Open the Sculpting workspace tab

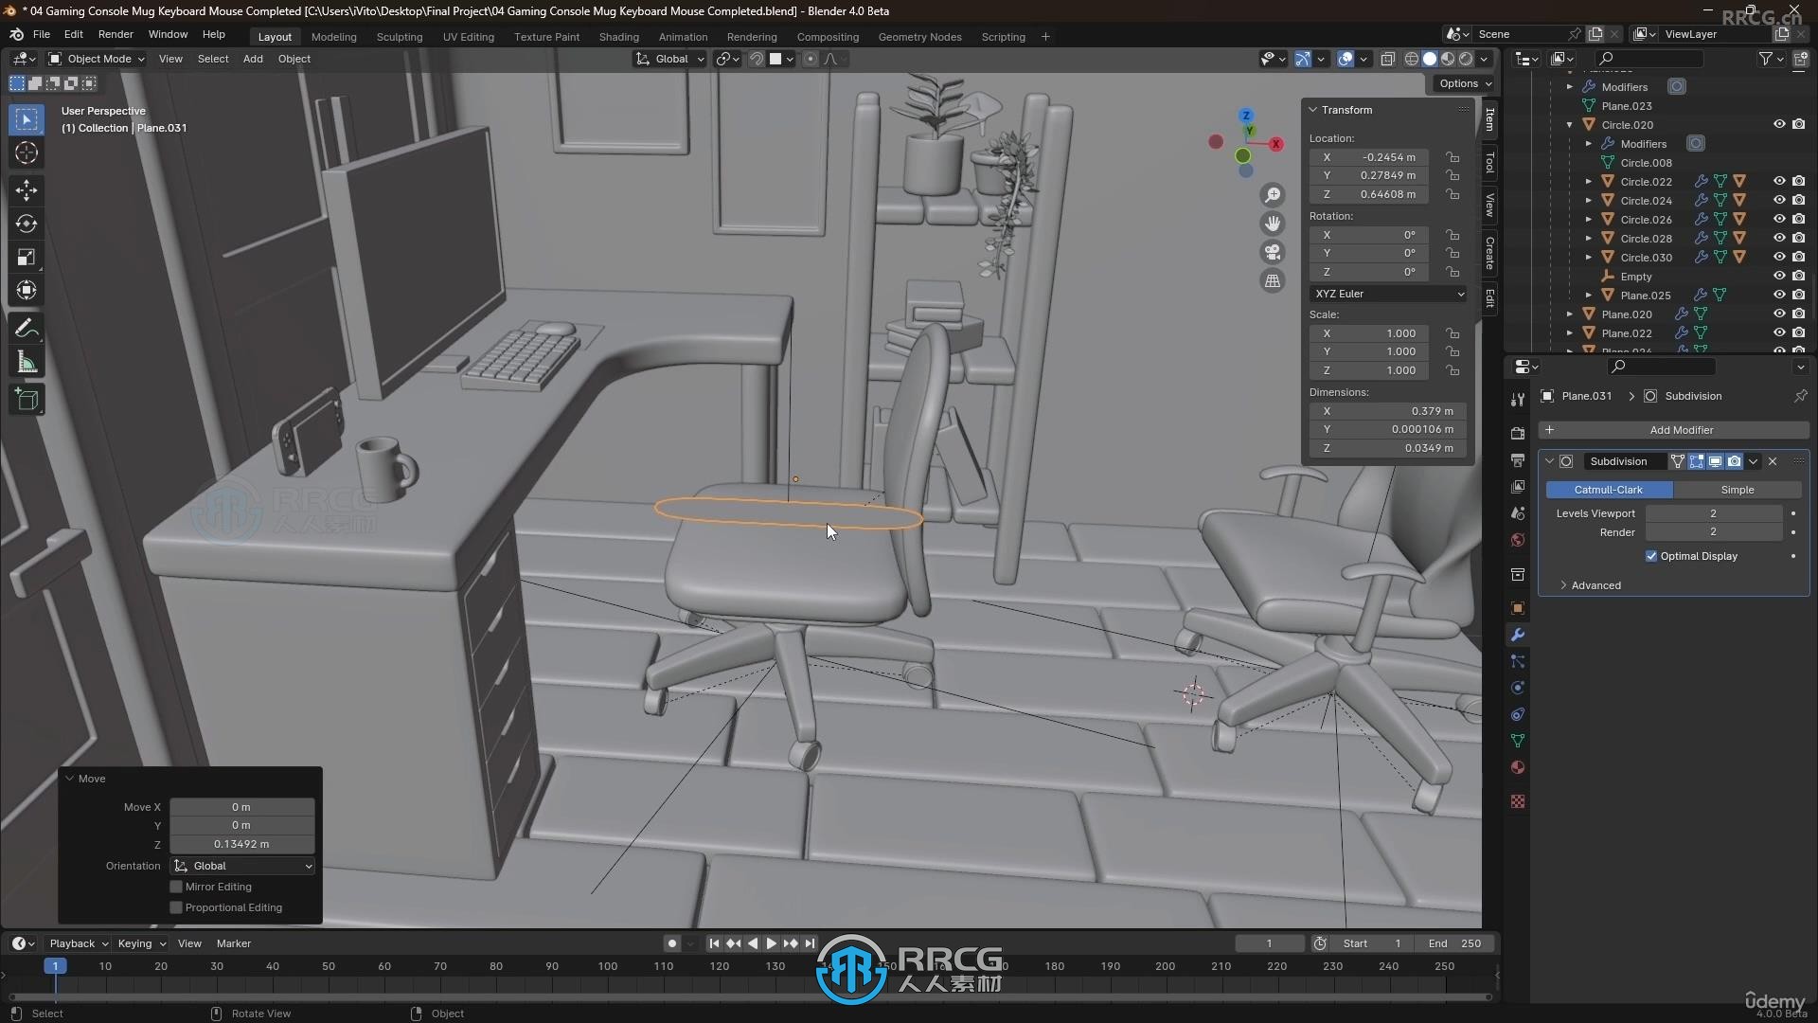pos(400,37)
